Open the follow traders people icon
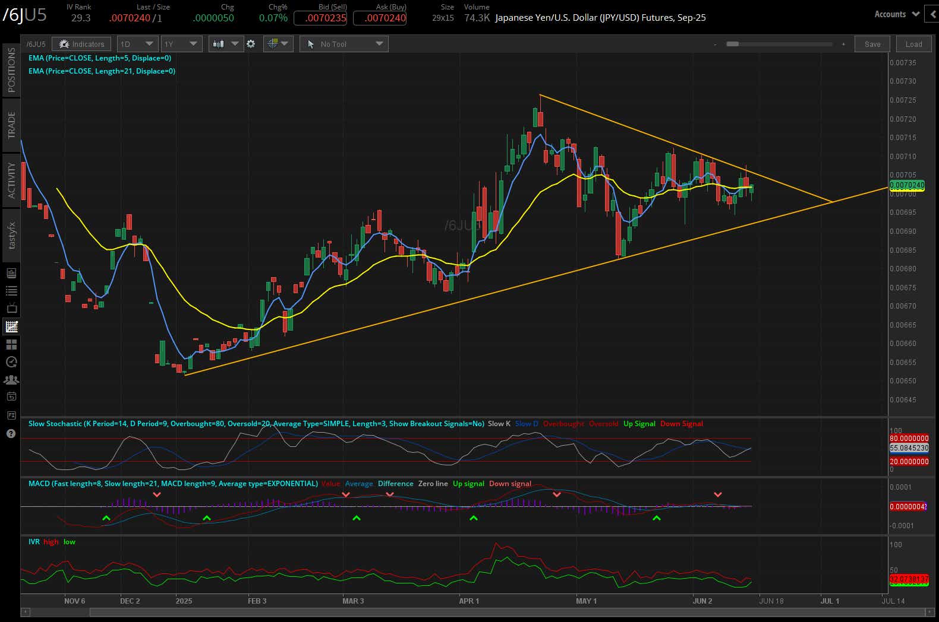Image resolution: width=939 pixels, height=622 pixels. pyautogui.click(x=11, y=379)
